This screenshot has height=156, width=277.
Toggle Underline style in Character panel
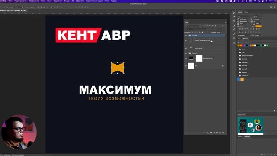[256, 29]
